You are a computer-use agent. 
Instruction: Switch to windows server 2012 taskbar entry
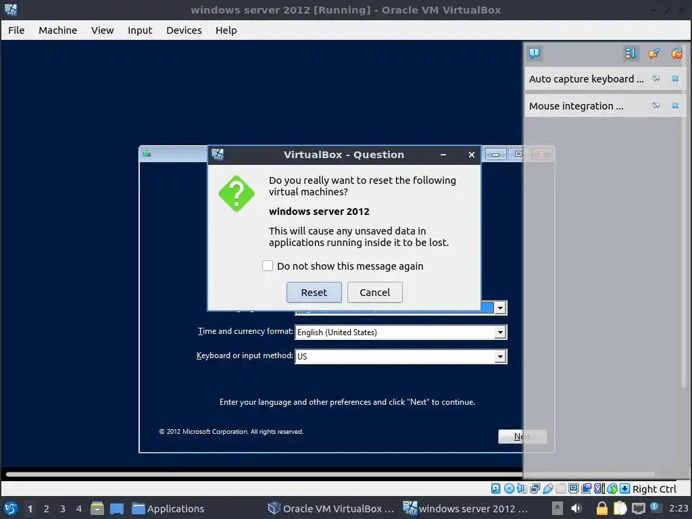tap(466, 508)
